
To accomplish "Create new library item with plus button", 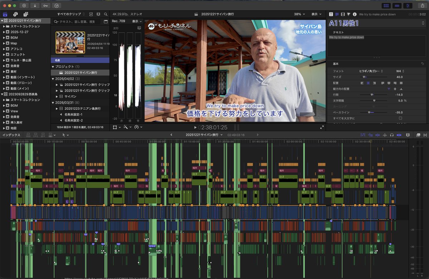I will point(24,5).
